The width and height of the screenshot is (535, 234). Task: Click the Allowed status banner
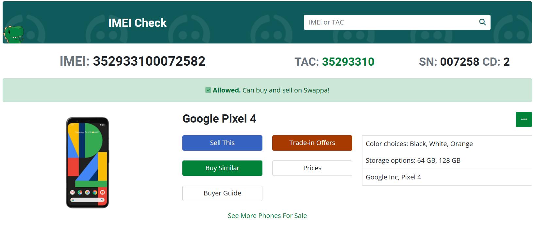(267, 90)
